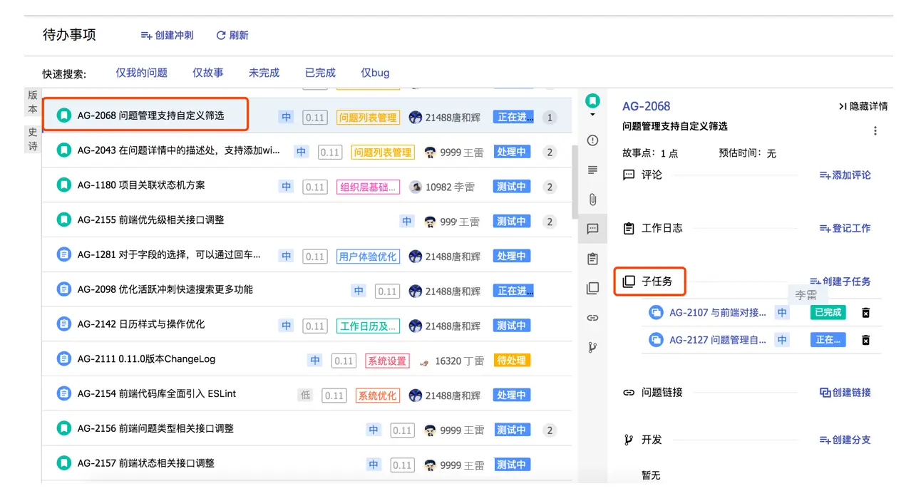Select the issue link chain sidebar icon
Image resolution: width=911 pixels, height=501 pixels.
pos(592,318)
